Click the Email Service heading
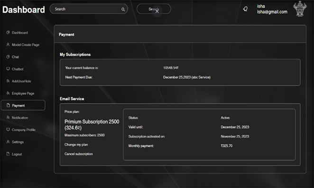Viewport: 314px width, 188px height. click(x=72, y=99)
